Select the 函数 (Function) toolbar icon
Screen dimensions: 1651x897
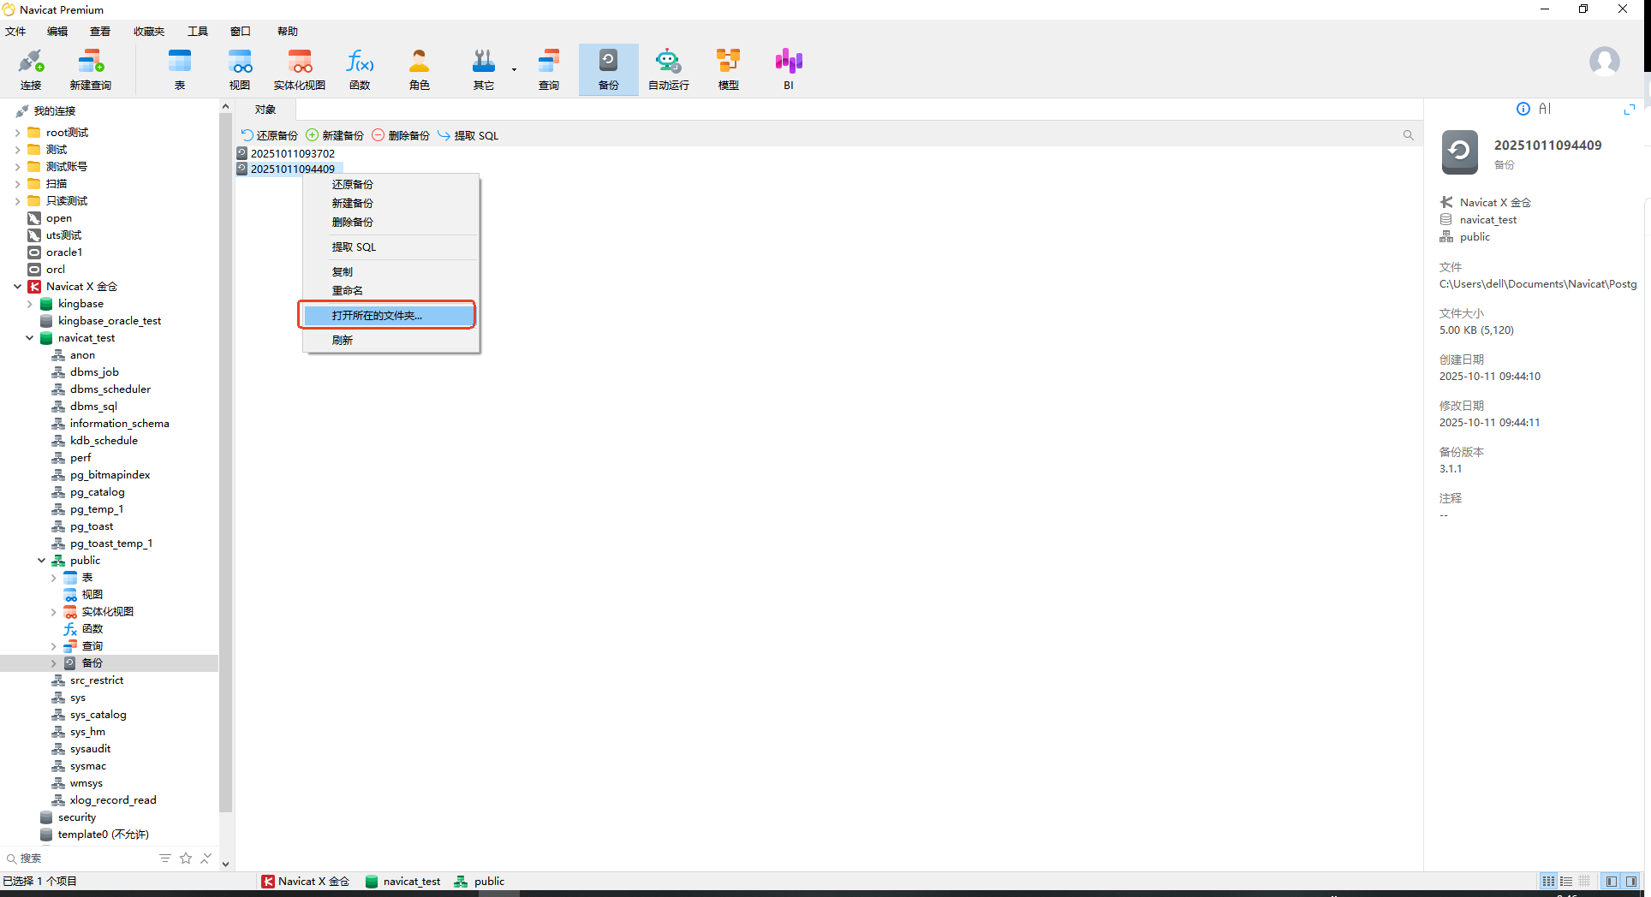(x=360, y=69)
